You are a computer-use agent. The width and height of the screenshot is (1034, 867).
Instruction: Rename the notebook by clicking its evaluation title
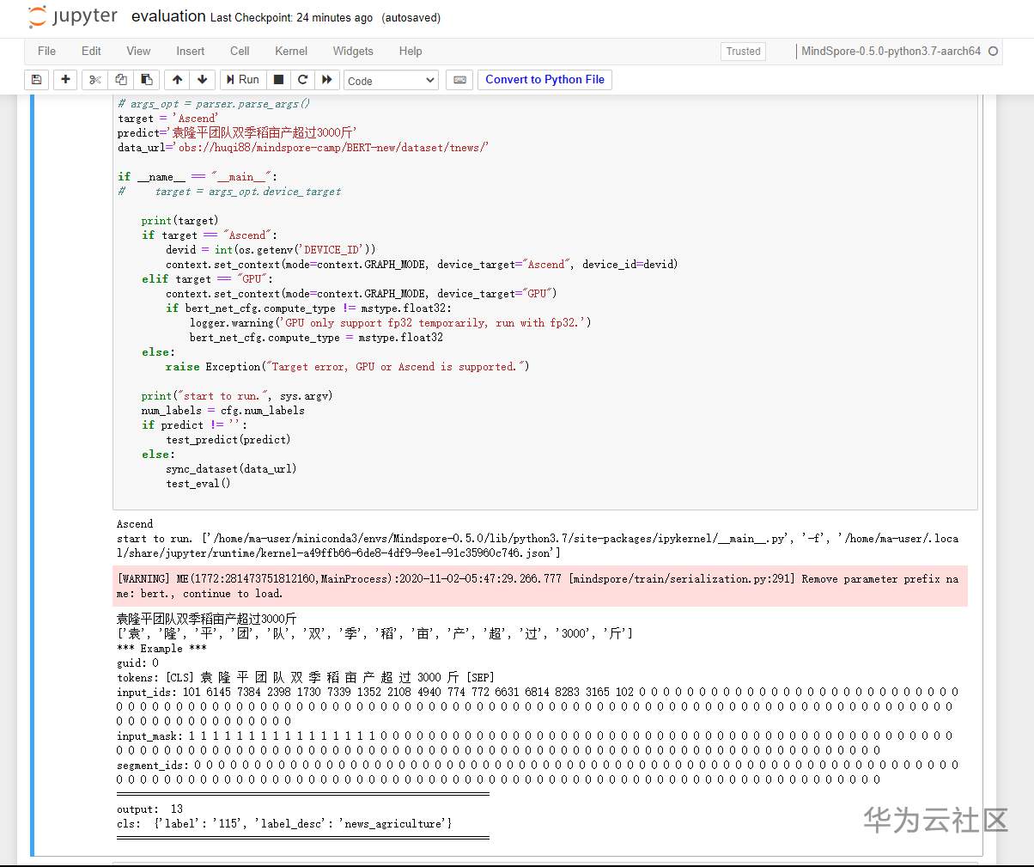tap(167, 15)
